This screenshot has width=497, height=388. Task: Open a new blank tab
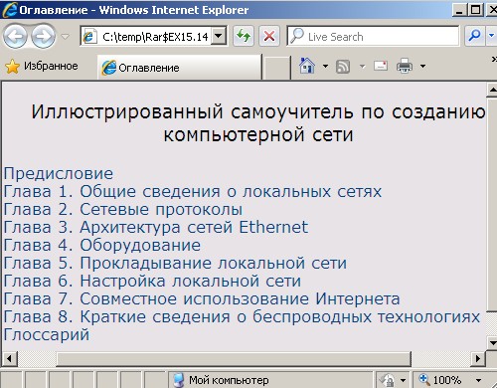[x=277, y=69]
